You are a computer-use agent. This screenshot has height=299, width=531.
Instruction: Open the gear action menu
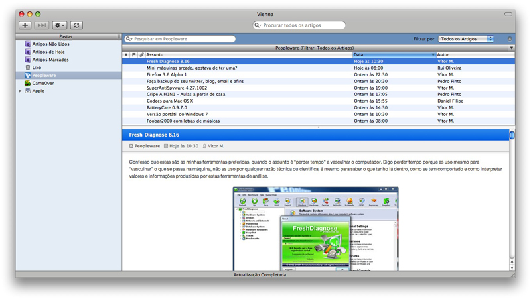(x=59, y=25)
